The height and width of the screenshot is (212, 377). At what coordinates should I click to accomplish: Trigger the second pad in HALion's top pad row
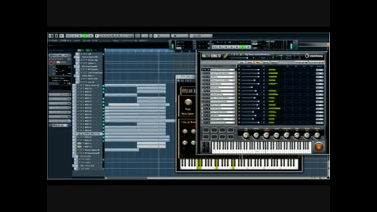point(214,130)
